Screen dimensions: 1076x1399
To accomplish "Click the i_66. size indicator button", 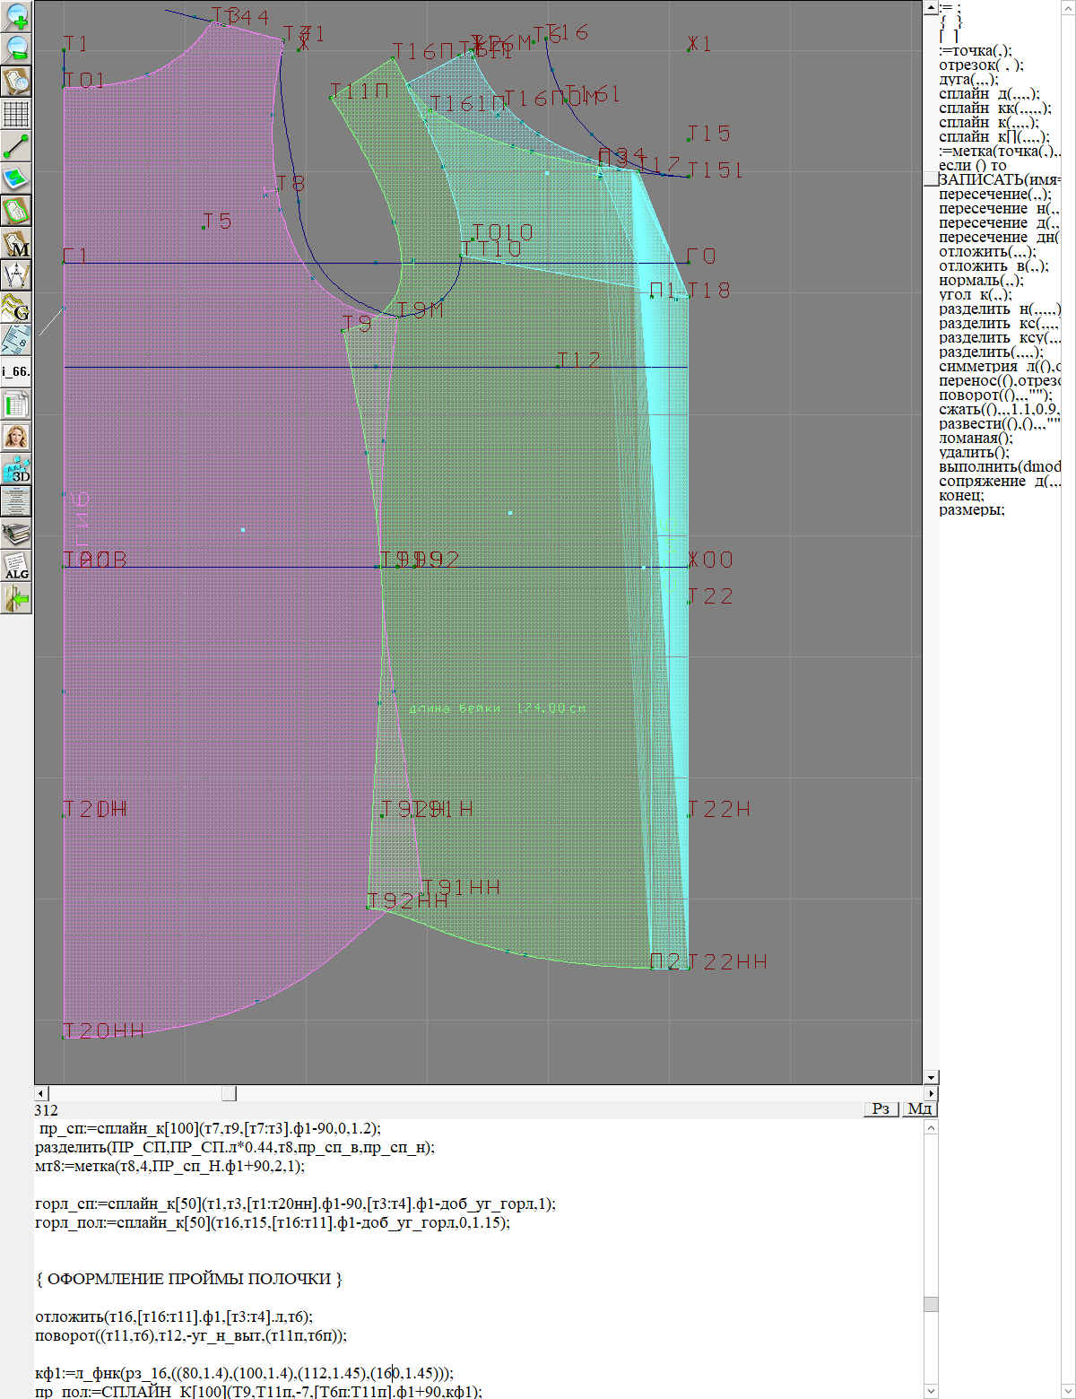I will [x=16, y=371].
